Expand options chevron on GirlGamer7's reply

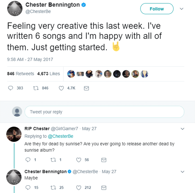pos(183,129)
